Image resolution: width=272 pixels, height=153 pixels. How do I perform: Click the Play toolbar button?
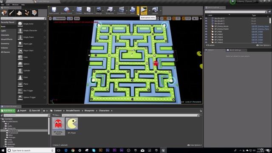click(144, 10)
